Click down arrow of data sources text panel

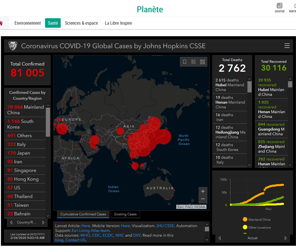click(207, 240)
